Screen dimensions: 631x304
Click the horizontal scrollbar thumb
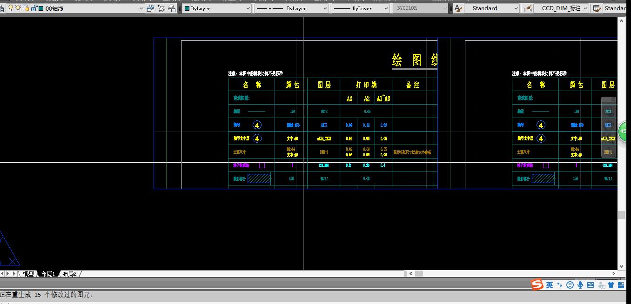click(419, 274)
